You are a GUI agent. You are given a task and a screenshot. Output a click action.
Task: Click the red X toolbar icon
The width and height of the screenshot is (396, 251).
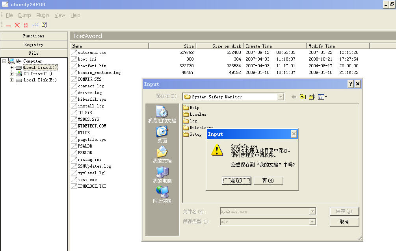(x=17, y=25)
